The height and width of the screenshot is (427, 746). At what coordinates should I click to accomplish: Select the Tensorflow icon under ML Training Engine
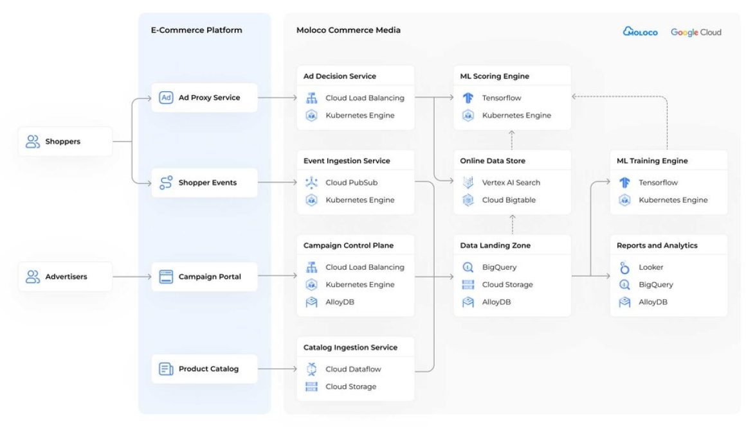(624, 182)
